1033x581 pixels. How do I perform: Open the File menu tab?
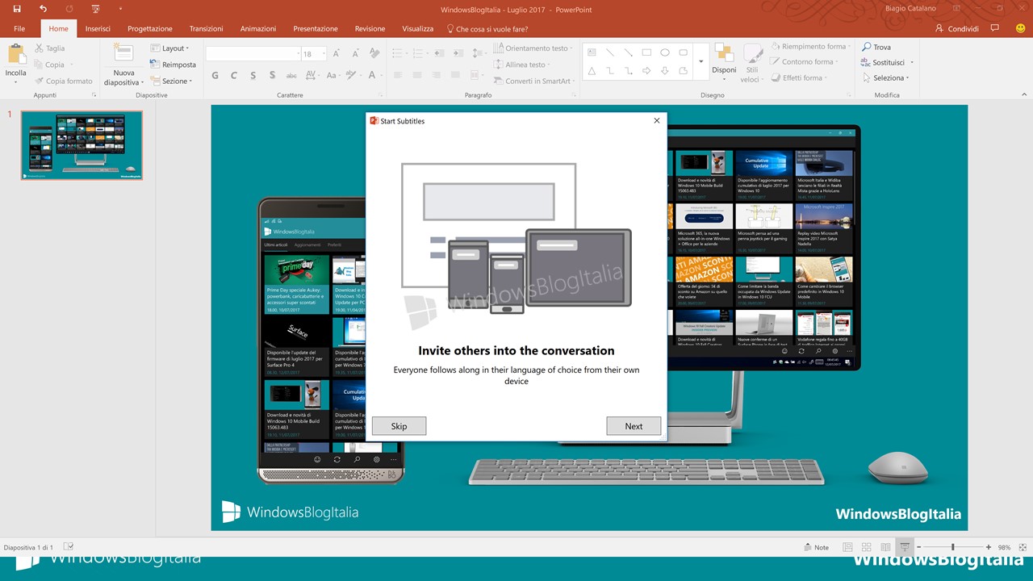coord(19,28)
